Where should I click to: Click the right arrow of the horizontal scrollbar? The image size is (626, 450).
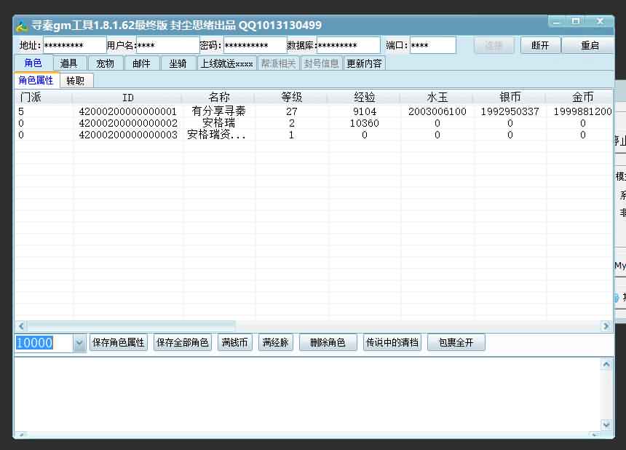coord(606,326)
